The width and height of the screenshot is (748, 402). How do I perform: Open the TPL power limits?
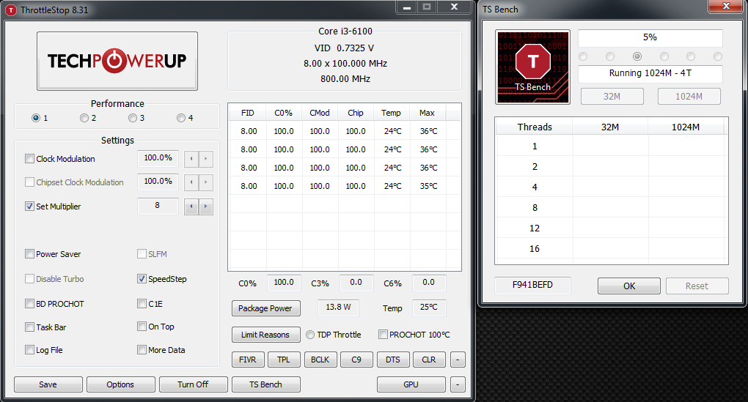click(x=284, y=360)
